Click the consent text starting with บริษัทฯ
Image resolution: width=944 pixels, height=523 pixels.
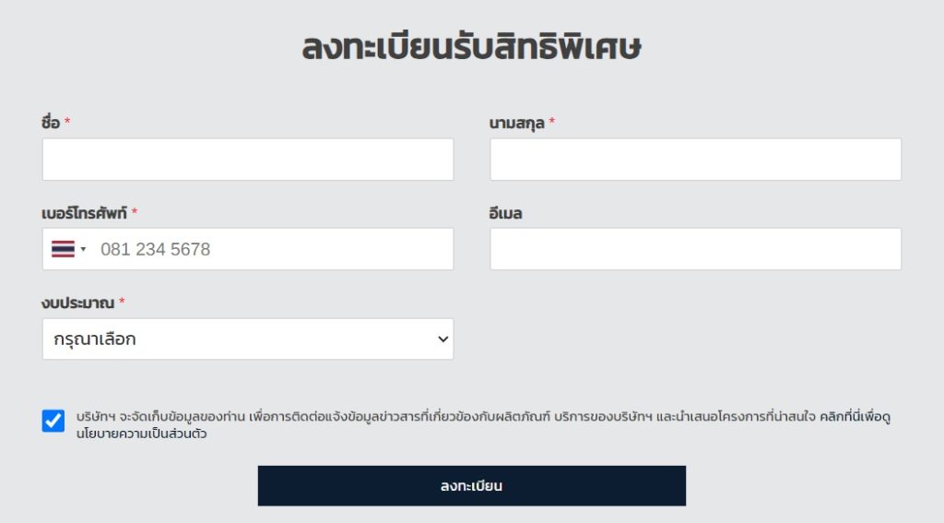(x=483, y=425)
